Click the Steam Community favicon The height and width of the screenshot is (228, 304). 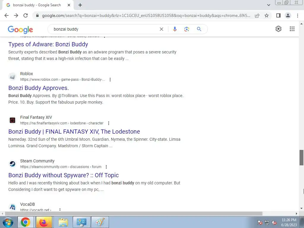coord(12,164)
